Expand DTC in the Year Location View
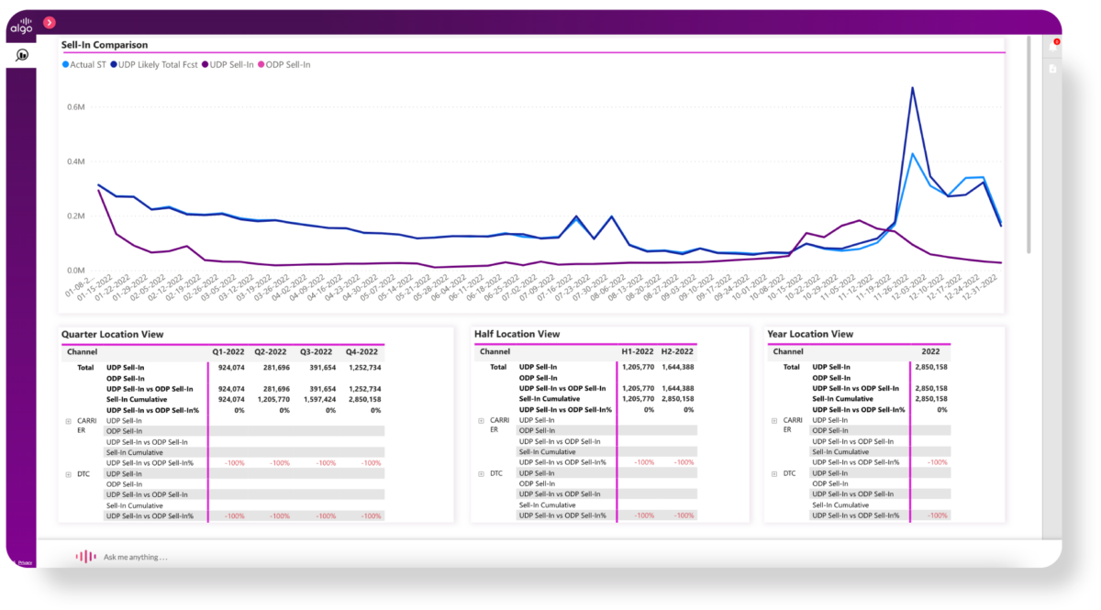 [775, 471]
